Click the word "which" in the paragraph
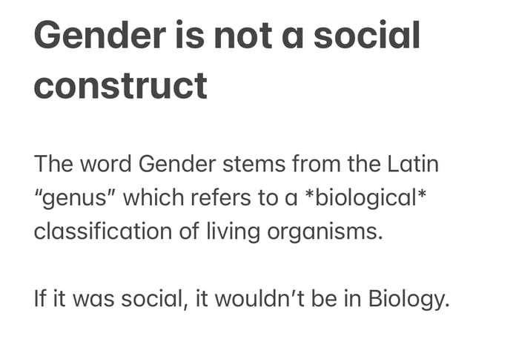 pyautogui.click(x=158, y=197)
